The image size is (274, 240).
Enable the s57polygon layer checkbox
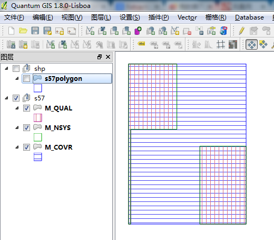pos(26,78)
